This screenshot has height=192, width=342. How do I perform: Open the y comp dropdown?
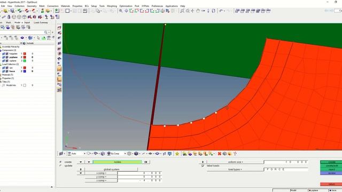(101, 177)
